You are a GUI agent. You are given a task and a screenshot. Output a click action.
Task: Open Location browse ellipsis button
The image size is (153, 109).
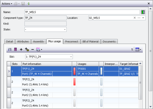tap(139, 18)
